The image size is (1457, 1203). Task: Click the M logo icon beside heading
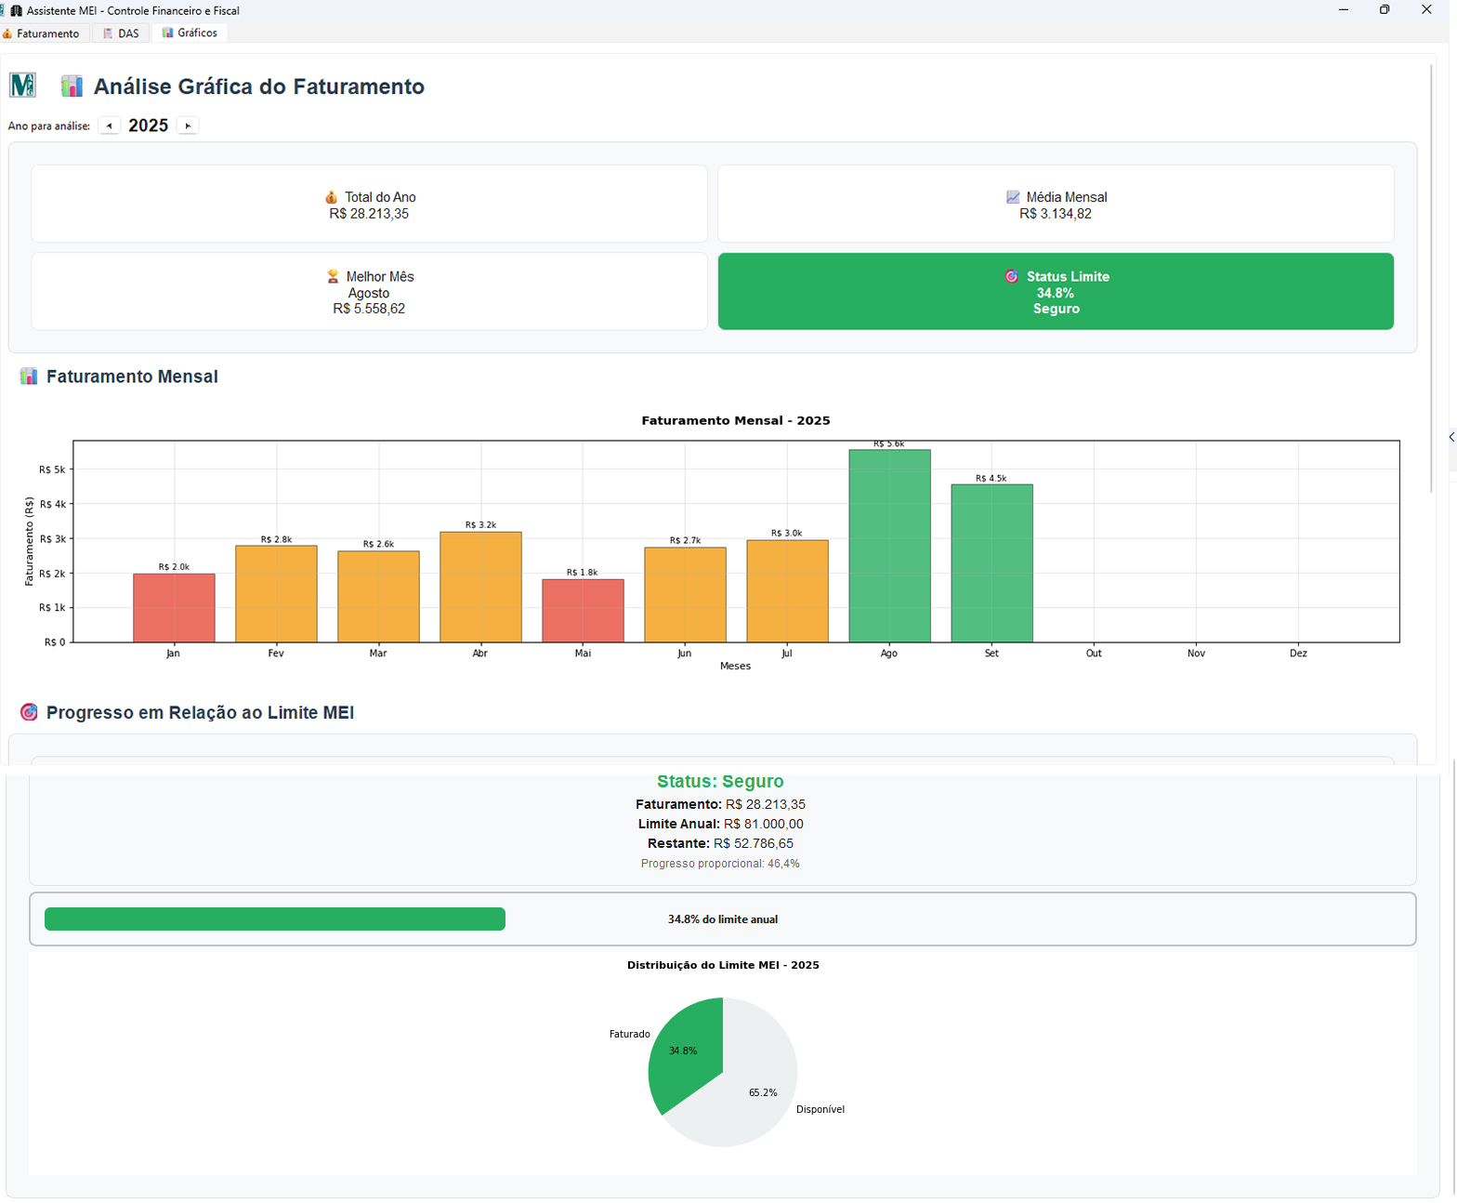22,86
